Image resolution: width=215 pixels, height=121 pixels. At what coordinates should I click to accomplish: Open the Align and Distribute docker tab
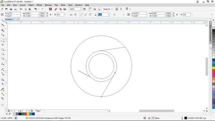point(210,33)
